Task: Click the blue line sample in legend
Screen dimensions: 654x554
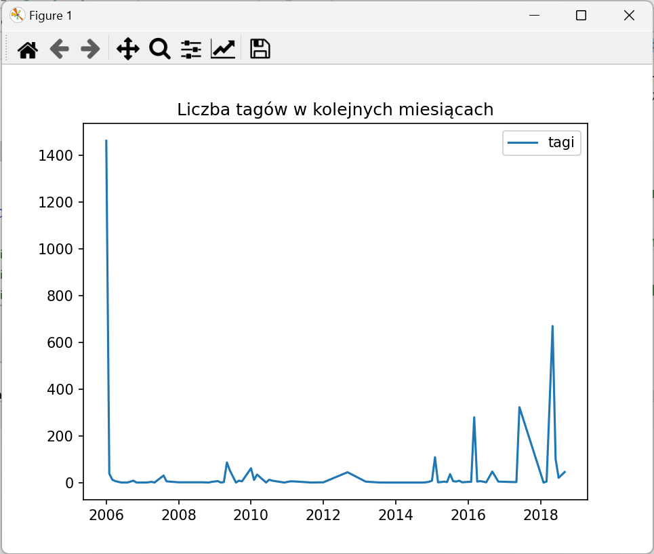Action: pyautogui.click(x=523, y=142)
